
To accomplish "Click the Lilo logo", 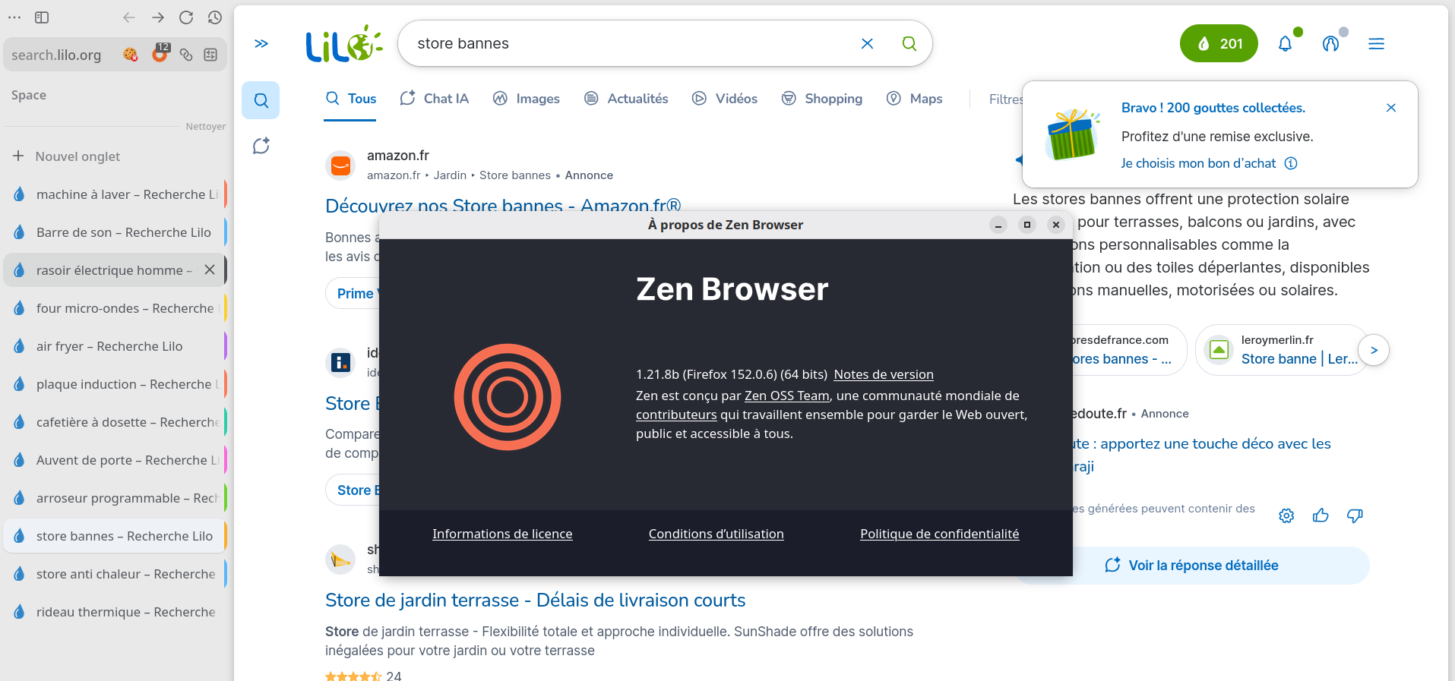I will pyautogui.click(x=344, y=43).
